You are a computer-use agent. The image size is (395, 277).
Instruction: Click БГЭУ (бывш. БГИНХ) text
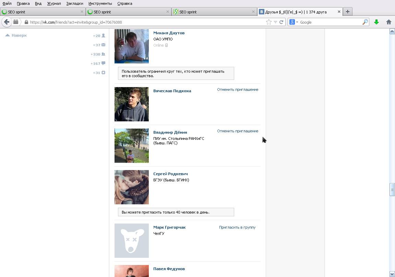tap(171, 180)
